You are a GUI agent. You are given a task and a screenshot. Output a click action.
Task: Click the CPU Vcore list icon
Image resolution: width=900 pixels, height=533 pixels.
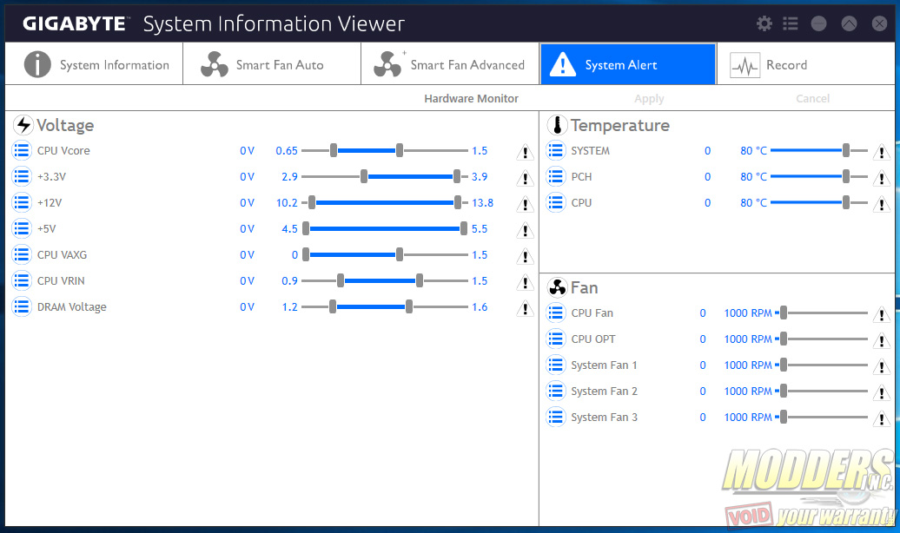[22, 151]
